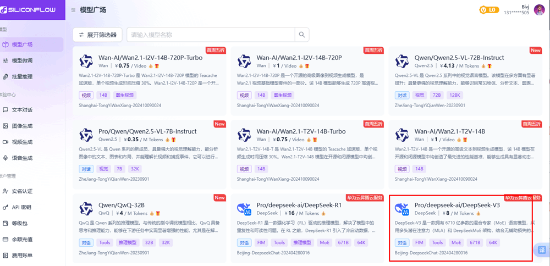Click the 推理模型 tag on QwQ-32B
Viewport: 550px width, 266px height.
[128, 242]
